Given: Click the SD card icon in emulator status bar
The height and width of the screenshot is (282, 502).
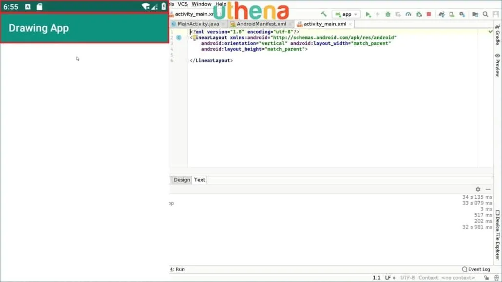Looking at the screenshot, I should coord(39,7).
